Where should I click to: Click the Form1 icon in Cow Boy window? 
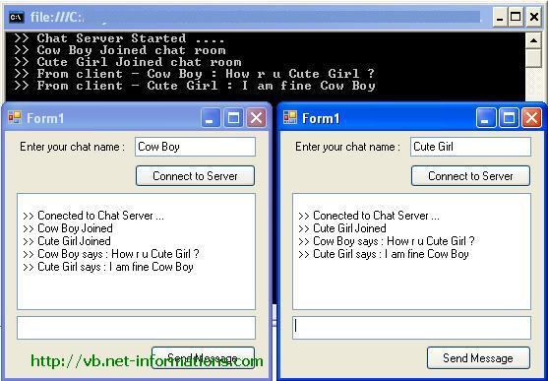15,117
